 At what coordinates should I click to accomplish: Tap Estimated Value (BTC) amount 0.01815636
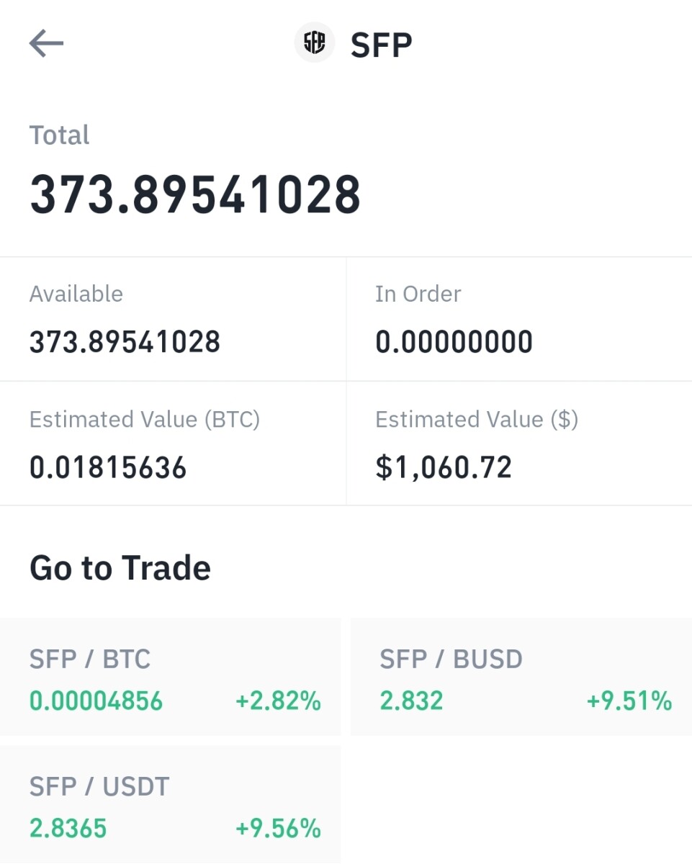(108, 468)
